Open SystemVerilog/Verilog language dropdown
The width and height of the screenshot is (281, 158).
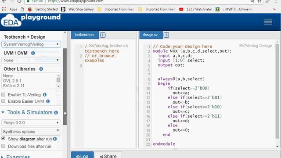[x=31, y=44]
